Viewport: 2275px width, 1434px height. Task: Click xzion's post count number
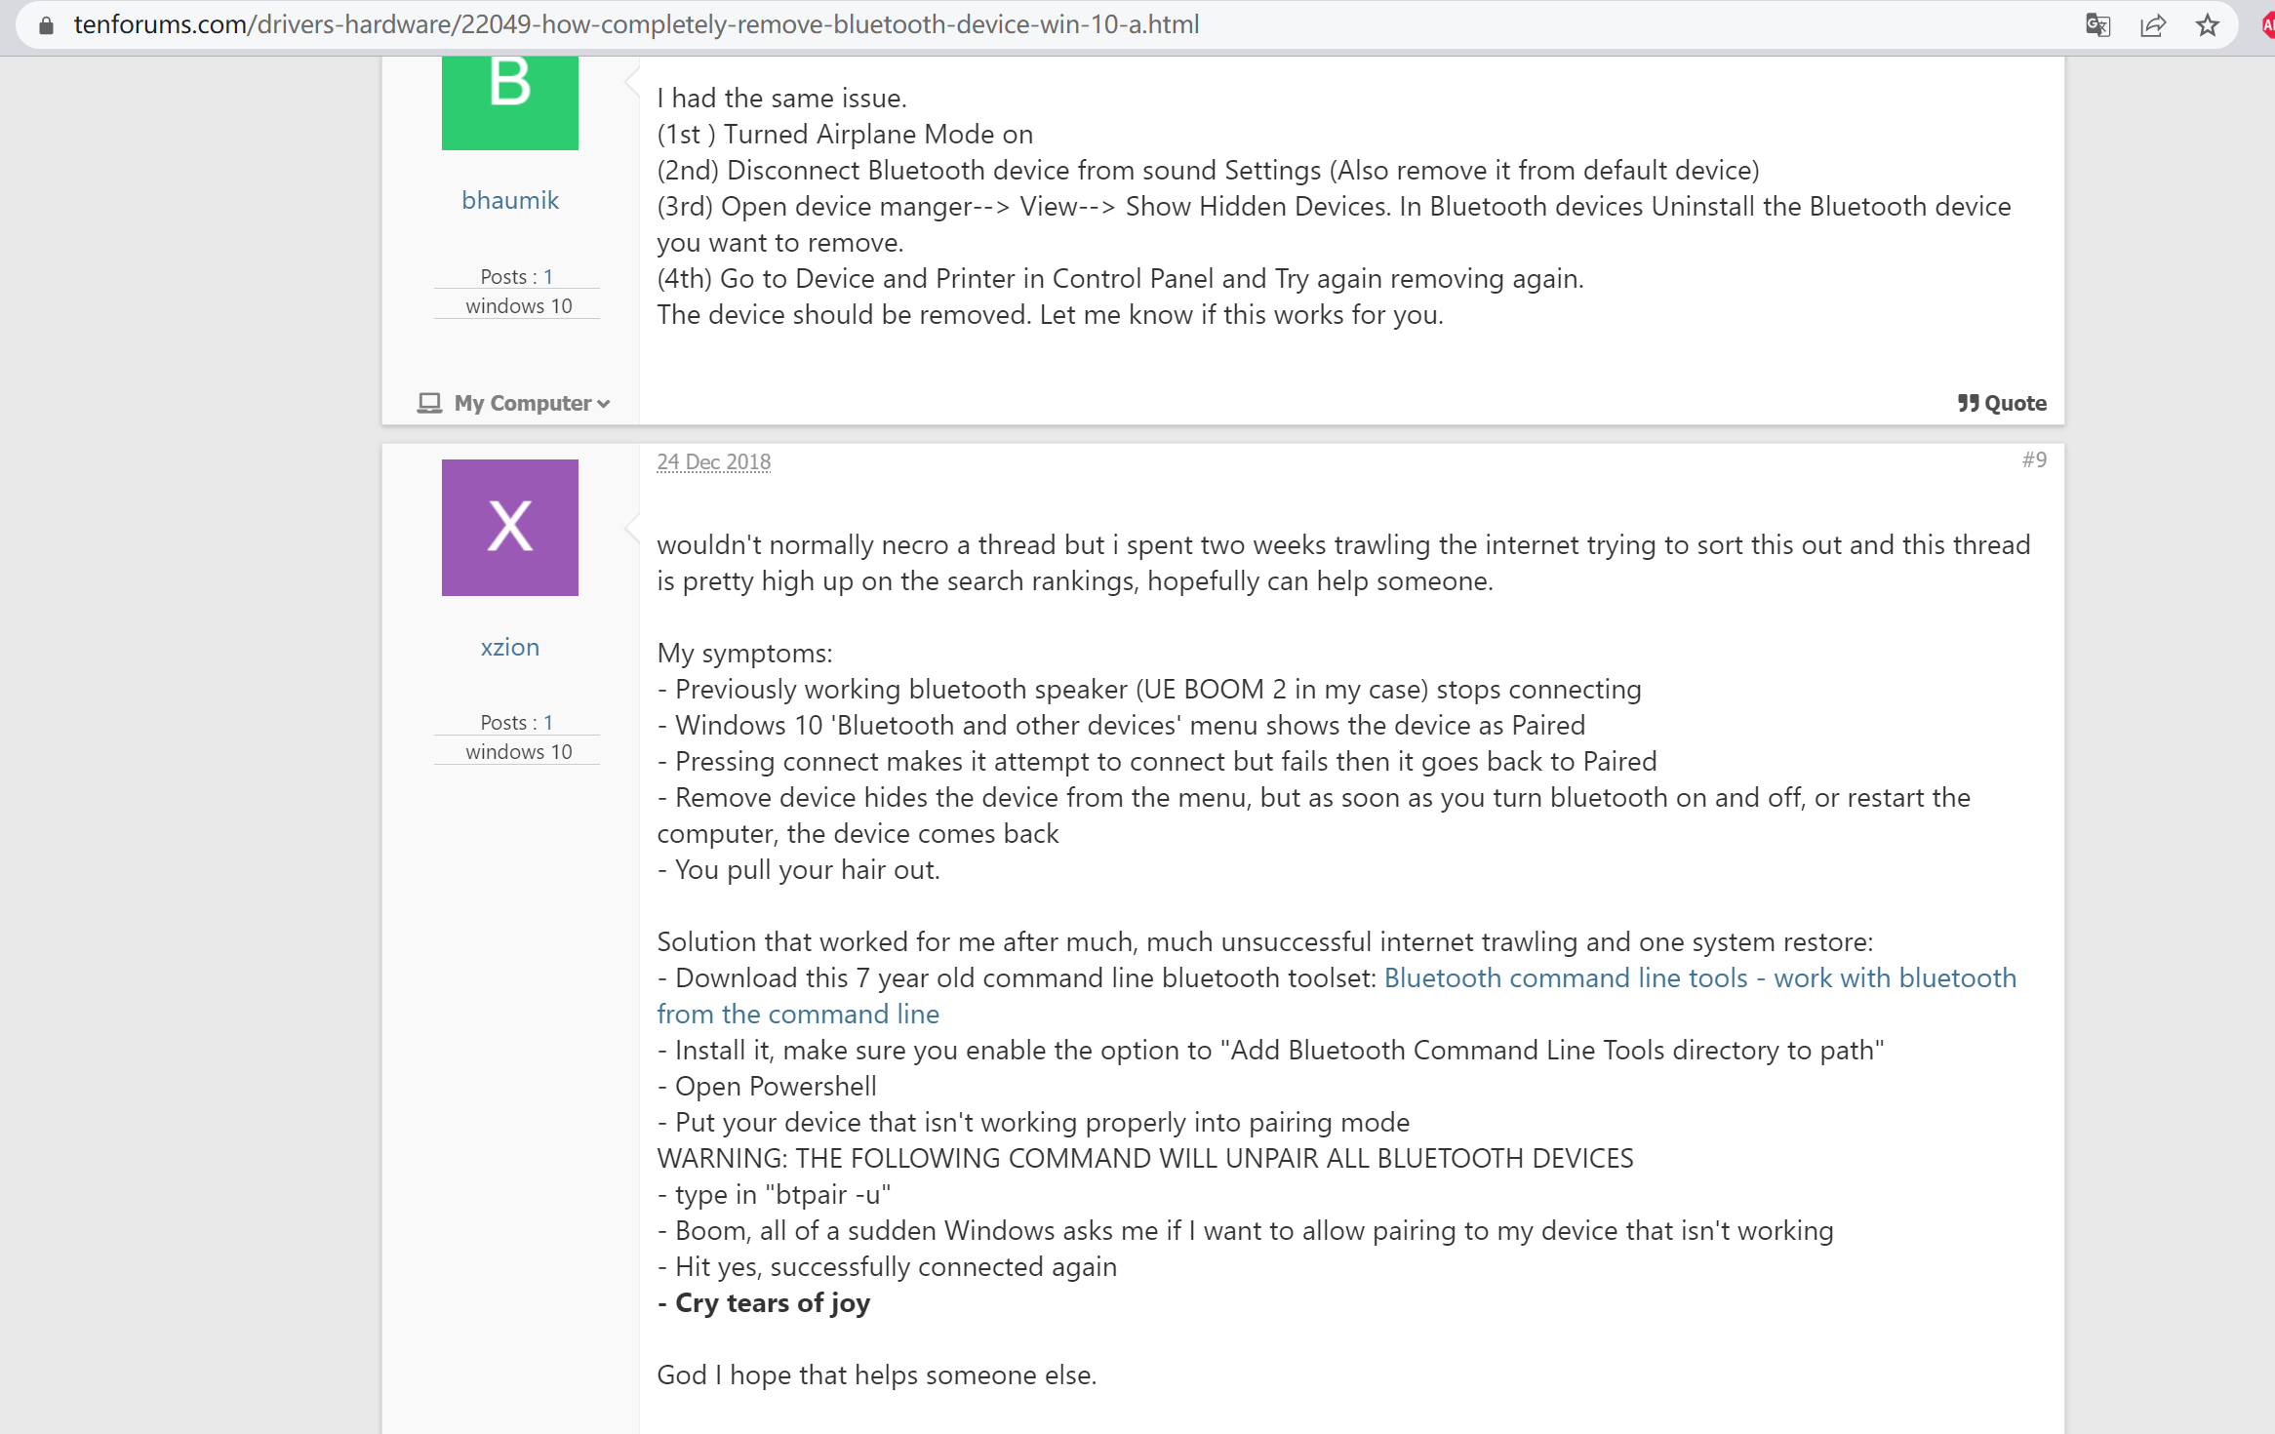pos(548,722)
